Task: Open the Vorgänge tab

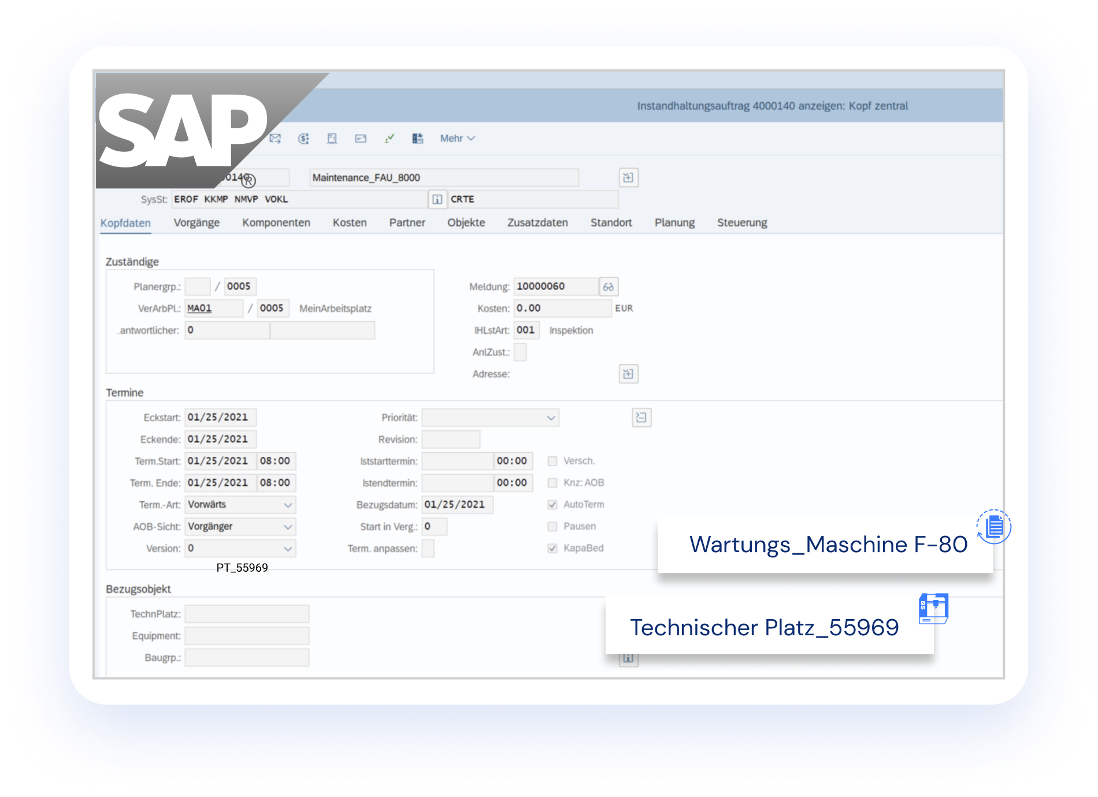Action: pos(196,223)
